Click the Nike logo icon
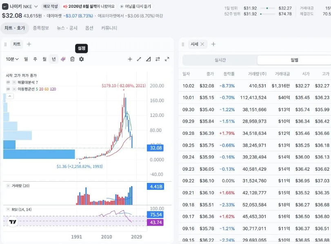Screen dimensions: 331x244 coord(5,7)
